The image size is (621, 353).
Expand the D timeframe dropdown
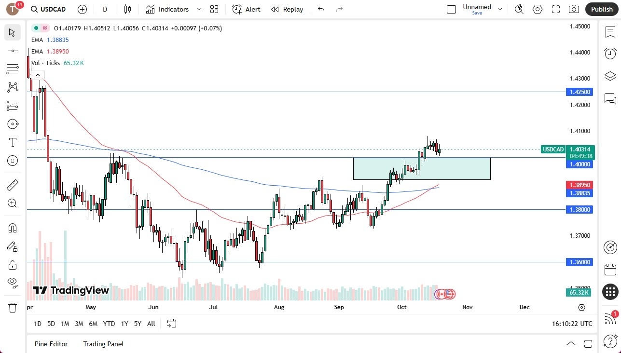[104, 9]
